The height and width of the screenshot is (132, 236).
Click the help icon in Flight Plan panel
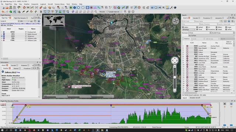pyautogui.click(x=39, y=21)
